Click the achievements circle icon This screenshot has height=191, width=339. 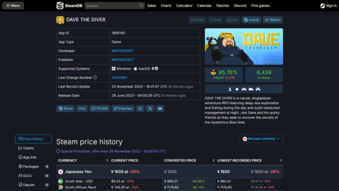pos(237,89)
